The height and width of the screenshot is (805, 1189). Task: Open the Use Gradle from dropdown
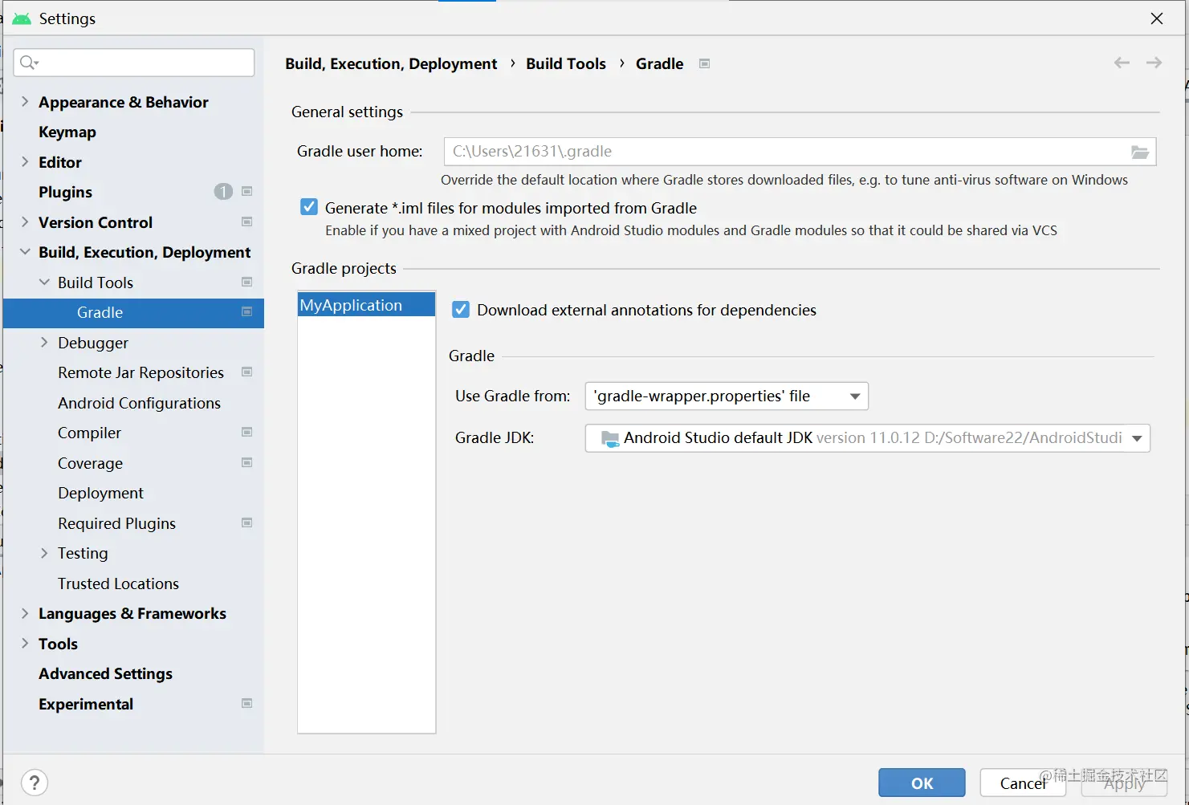(x=727, y=396)
